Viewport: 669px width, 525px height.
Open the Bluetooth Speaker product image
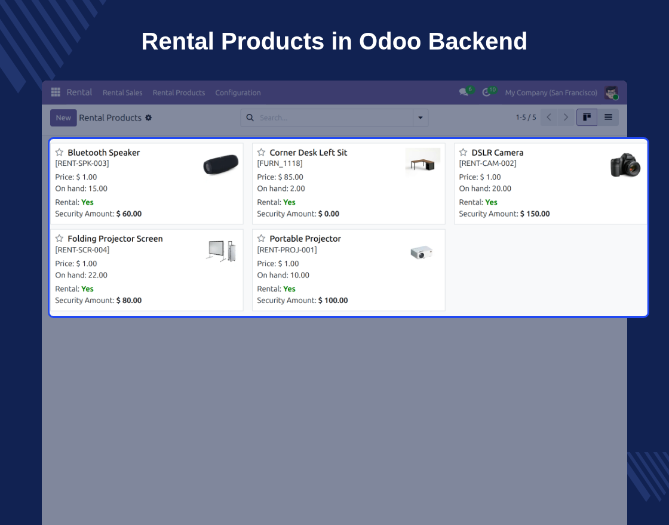(220, 164)
